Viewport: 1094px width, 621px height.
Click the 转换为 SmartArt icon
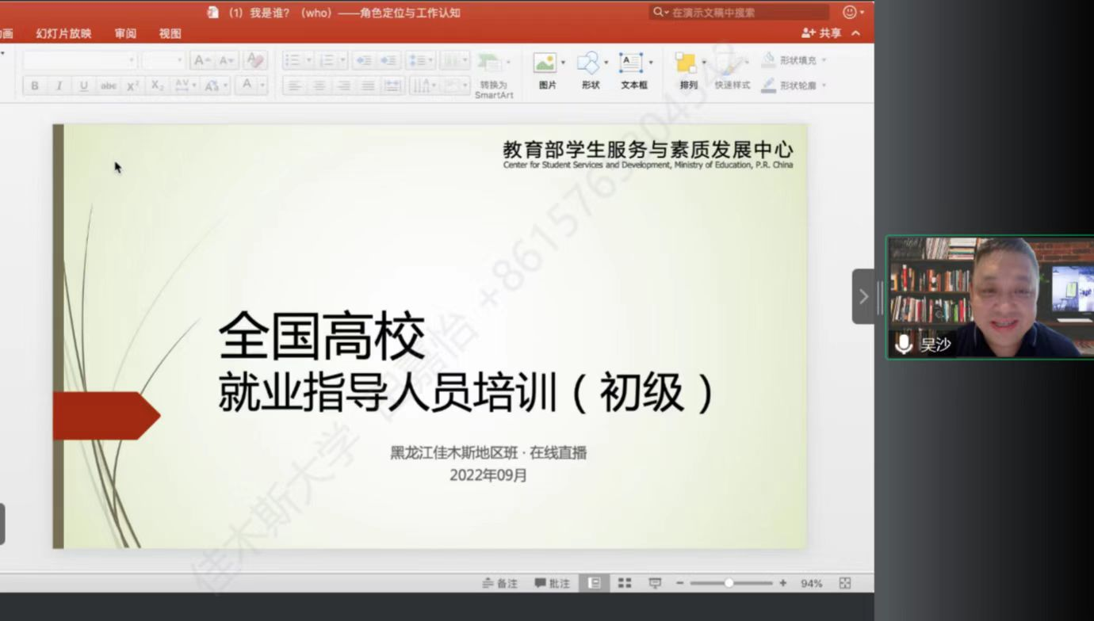(x=491, y=63)
